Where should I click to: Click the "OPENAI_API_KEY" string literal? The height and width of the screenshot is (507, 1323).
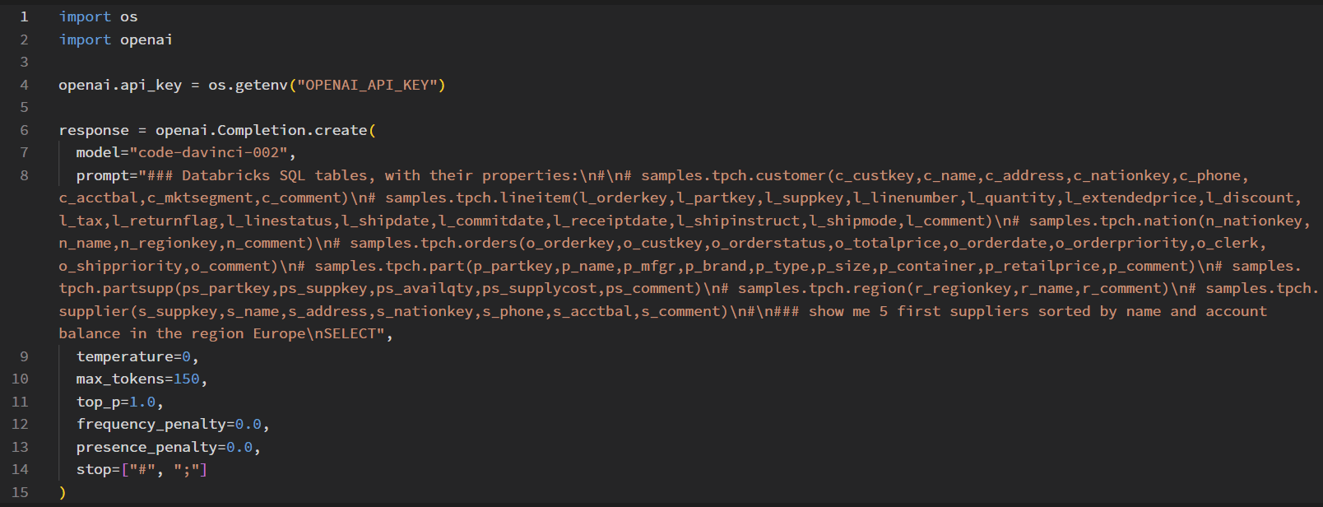[371, 85]
